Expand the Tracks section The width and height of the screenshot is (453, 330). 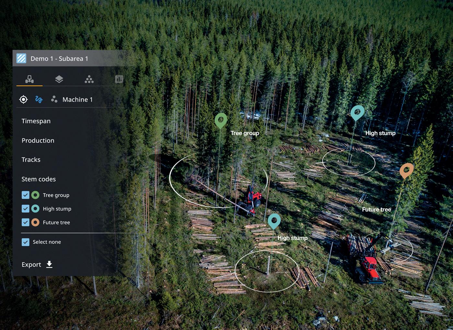click(31, 160)
